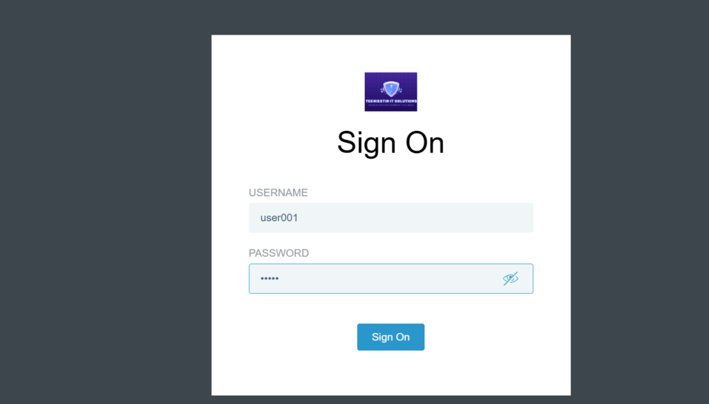Click the masked password dots

(x=269, y=279)
